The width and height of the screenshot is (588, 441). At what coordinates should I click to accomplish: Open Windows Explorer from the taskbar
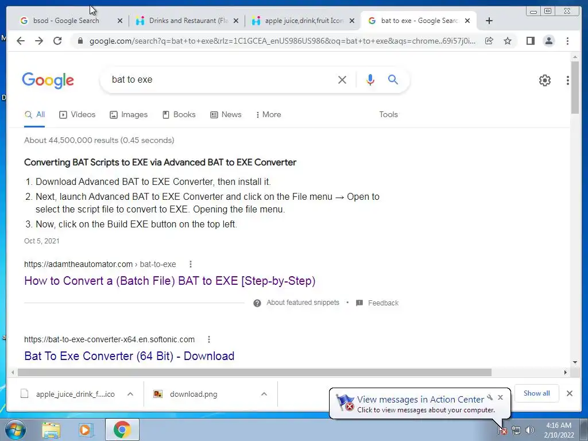coord(51,430)
